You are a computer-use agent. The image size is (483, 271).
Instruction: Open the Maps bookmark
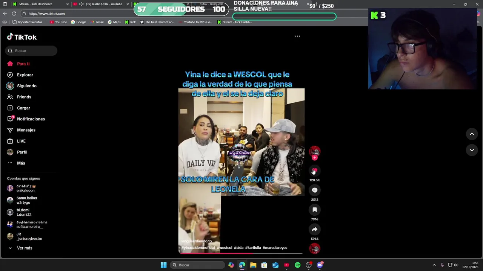coord(114,22)
